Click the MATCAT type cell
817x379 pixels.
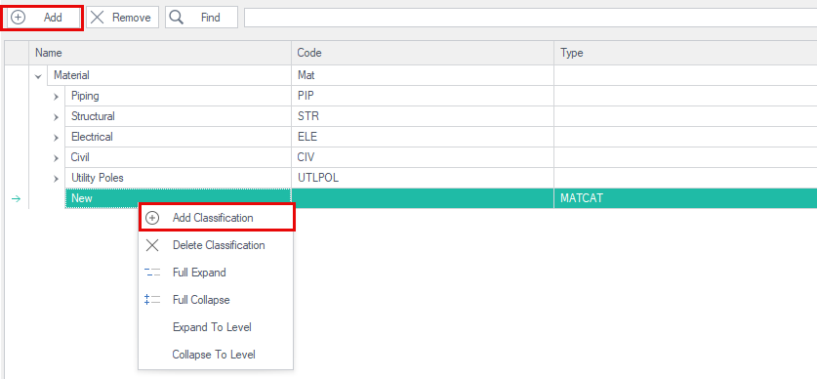[x=685, y=198]
